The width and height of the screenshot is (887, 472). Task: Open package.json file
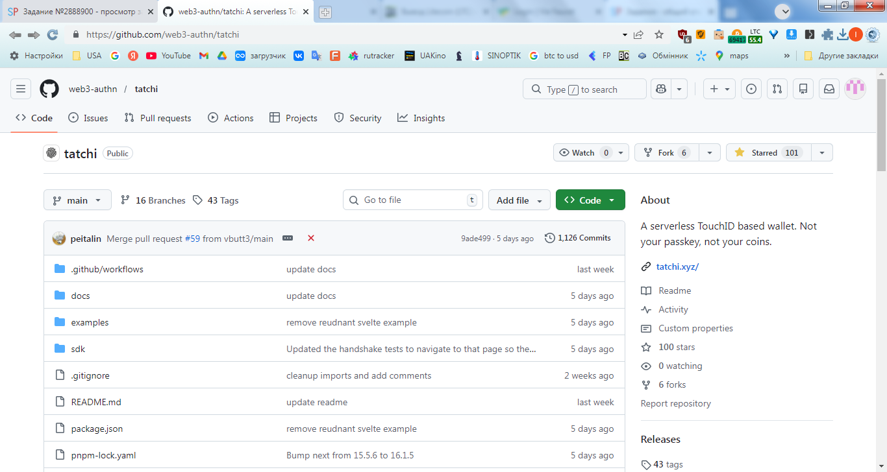coord(97,429)
